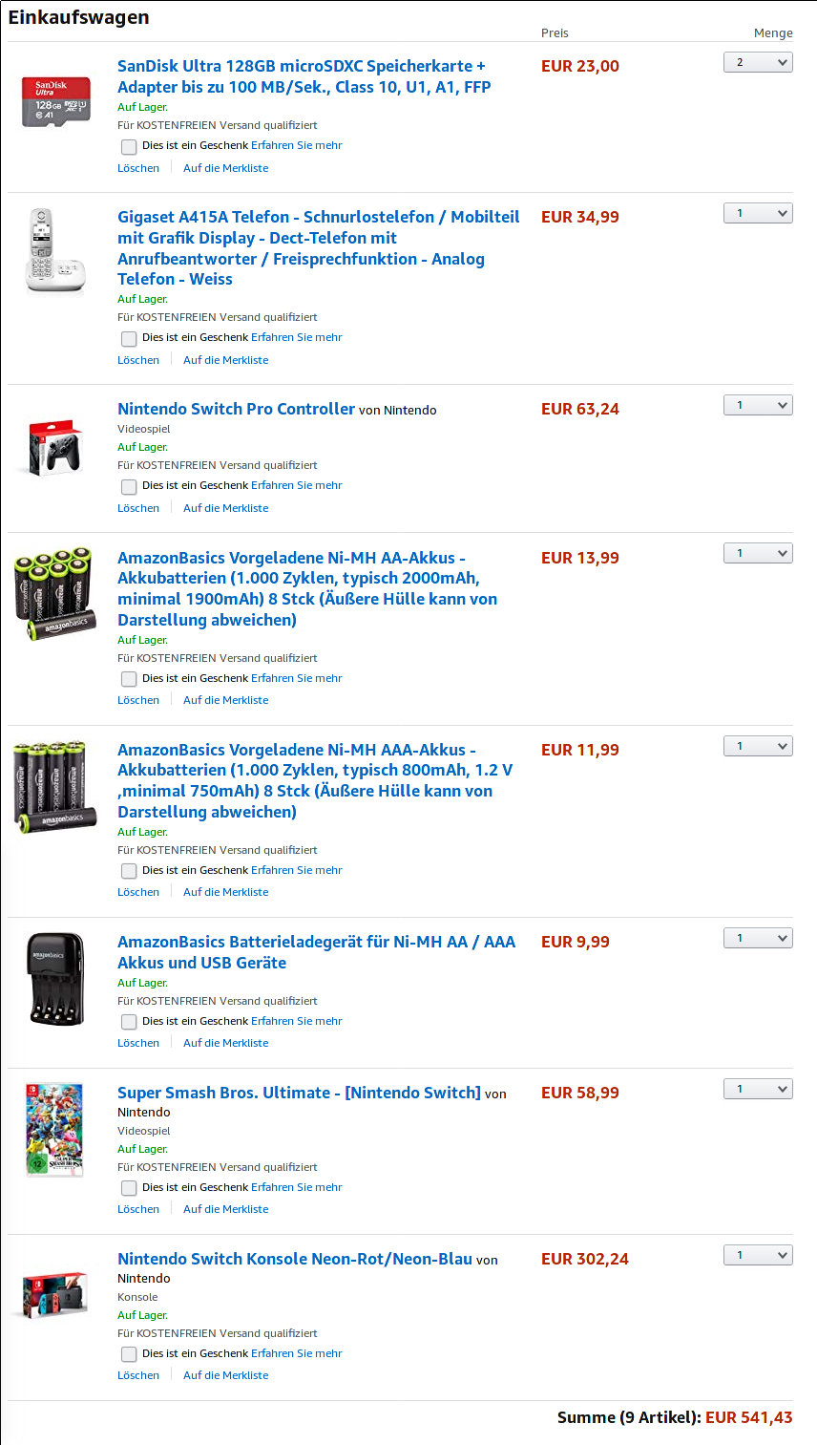
Task: Open the Super Smash Bros. cover image
Action: coord(54,1130)
